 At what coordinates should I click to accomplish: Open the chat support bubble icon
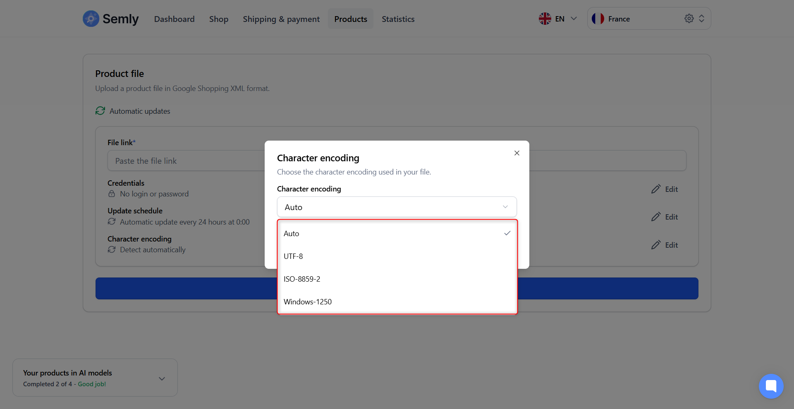771,386
